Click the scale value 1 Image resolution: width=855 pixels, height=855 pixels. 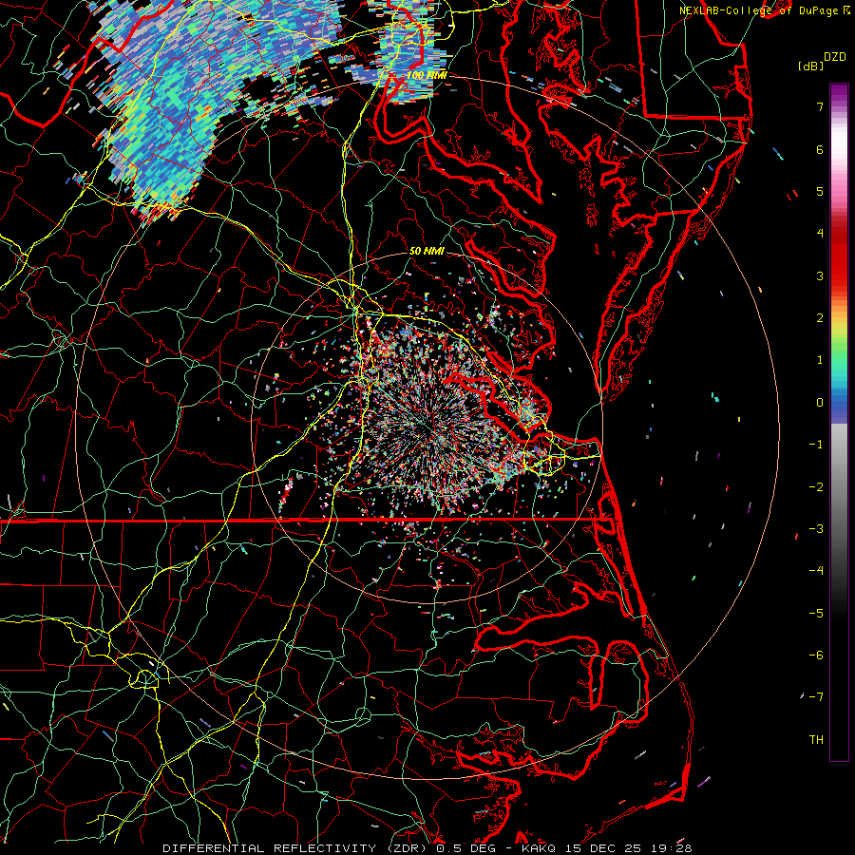[x=820, y=360]
